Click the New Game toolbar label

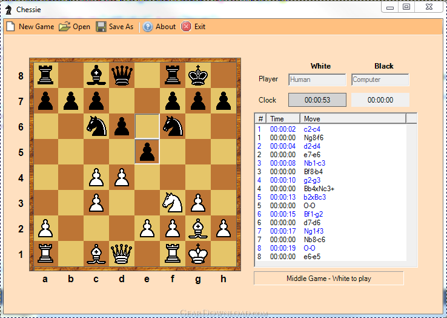coord(36,27)
